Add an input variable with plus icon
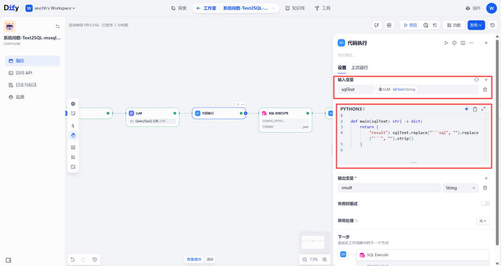501x266 pixels. (486, 80)
